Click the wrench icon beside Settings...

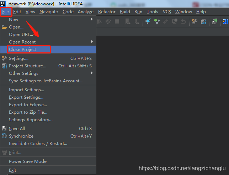pos(4,58)
